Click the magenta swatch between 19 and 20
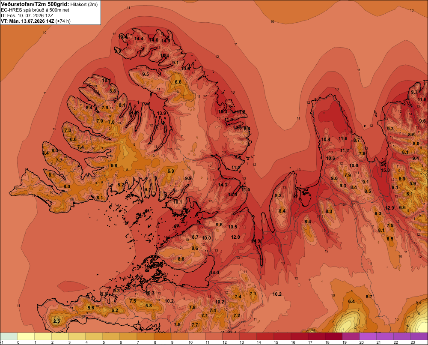Image resolution: width=428 pixels, height=345 pixels. (351, 336)
